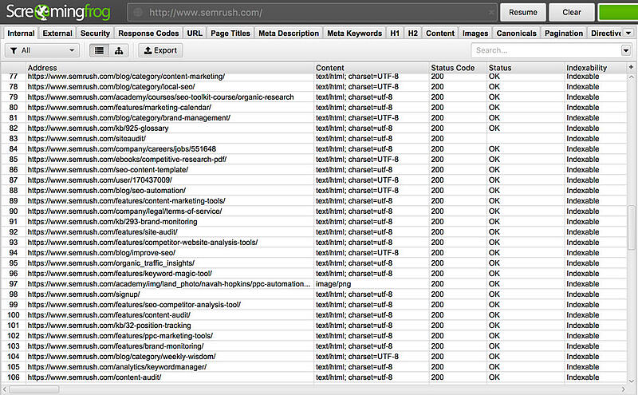Screen dimensions: 638x395
Task: Click scroll down arrow of results table
Action: point(631,381)
